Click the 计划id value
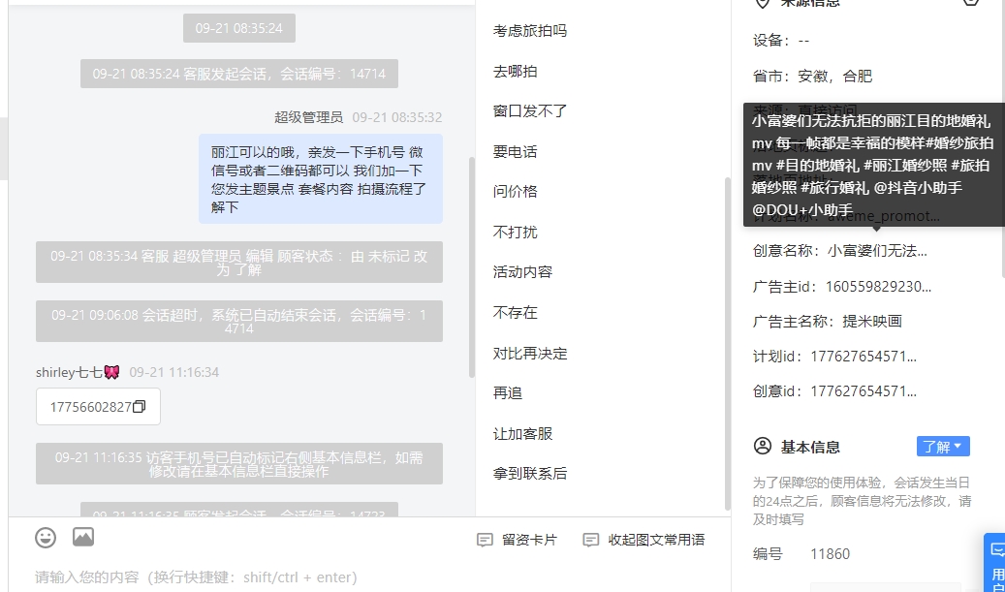The image size is (1005, 592). pos(864,357)
